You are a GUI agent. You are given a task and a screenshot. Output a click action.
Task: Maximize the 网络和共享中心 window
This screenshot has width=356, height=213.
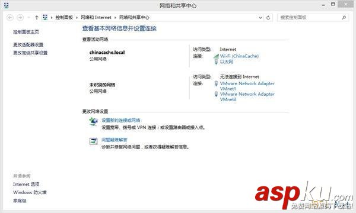tap(333, 4)
